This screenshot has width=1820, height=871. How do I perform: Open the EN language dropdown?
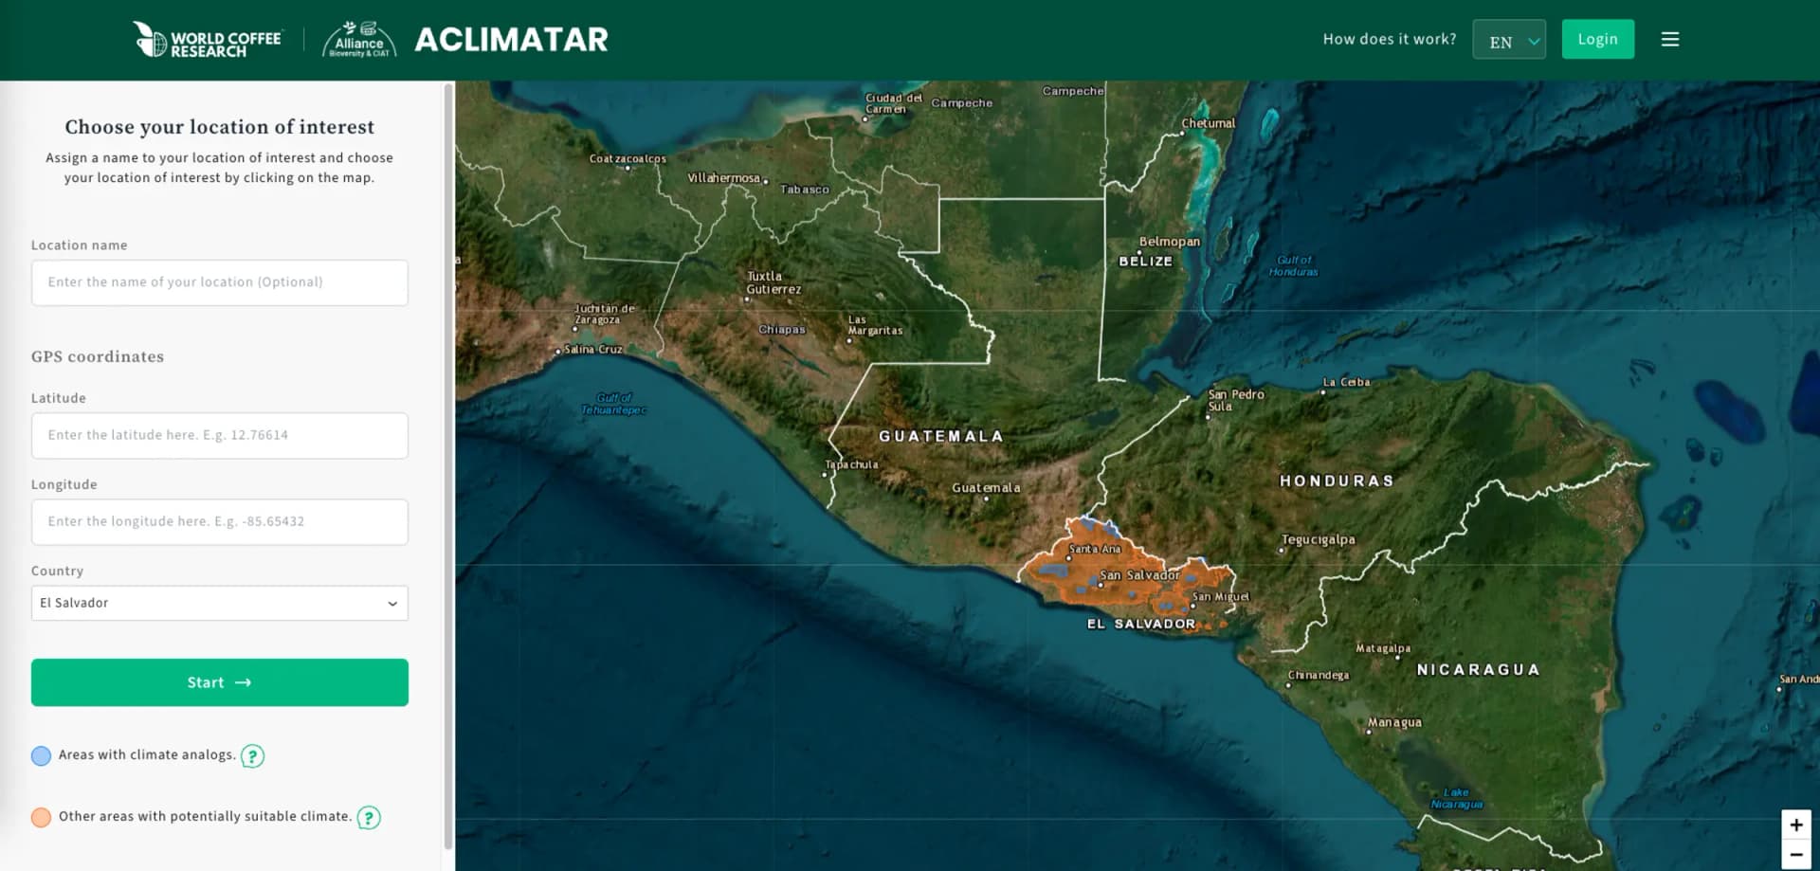1508,40
